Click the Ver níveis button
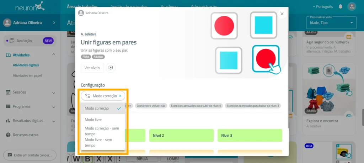Screen dimensions: 364x163 pyautogui.click(x=92, y=68)
